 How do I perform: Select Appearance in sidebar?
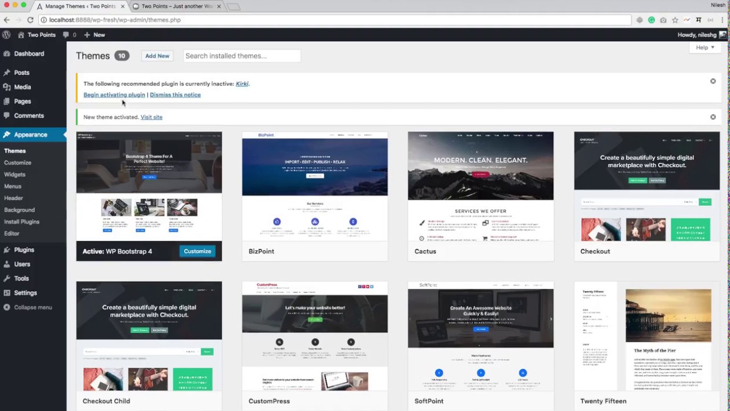(33, 135)
